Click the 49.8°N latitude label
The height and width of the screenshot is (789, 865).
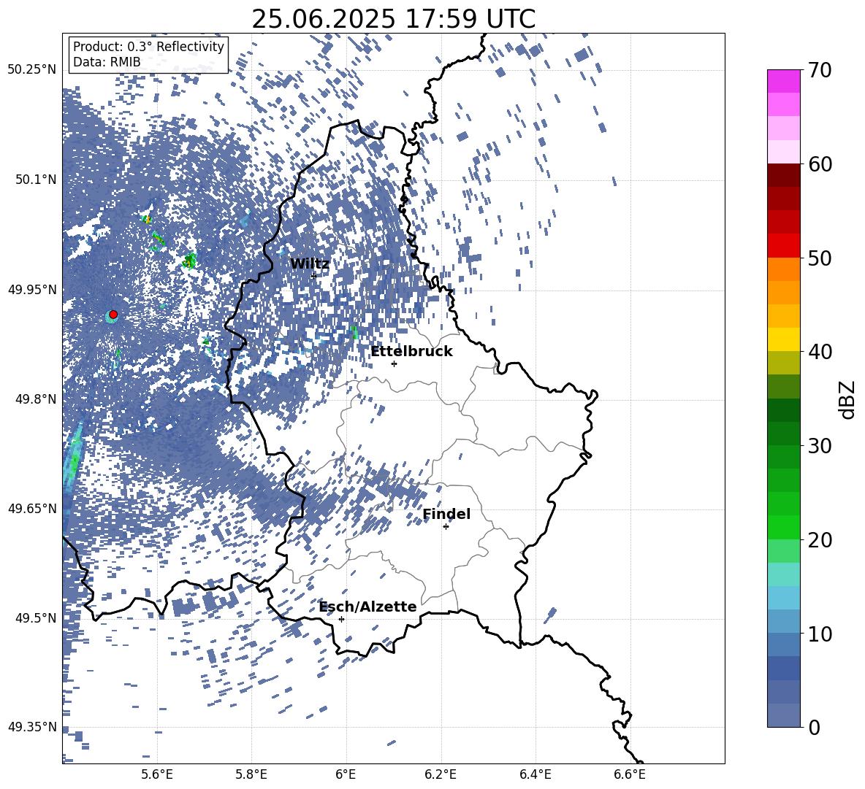tap(35, 399)
